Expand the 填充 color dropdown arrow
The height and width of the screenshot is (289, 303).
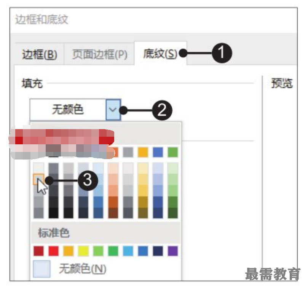pos(113,110)
